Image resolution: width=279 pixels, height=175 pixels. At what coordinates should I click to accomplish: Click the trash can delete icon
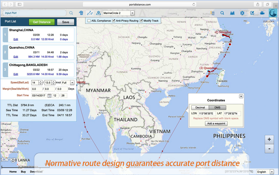point(81,13)
